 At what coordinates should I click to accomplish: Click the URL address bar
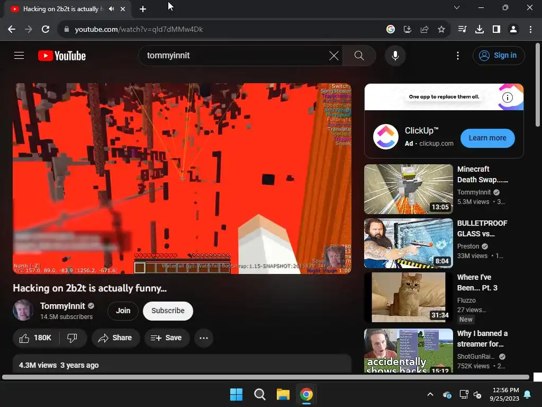pyautogui.click(x=221, y=29)
